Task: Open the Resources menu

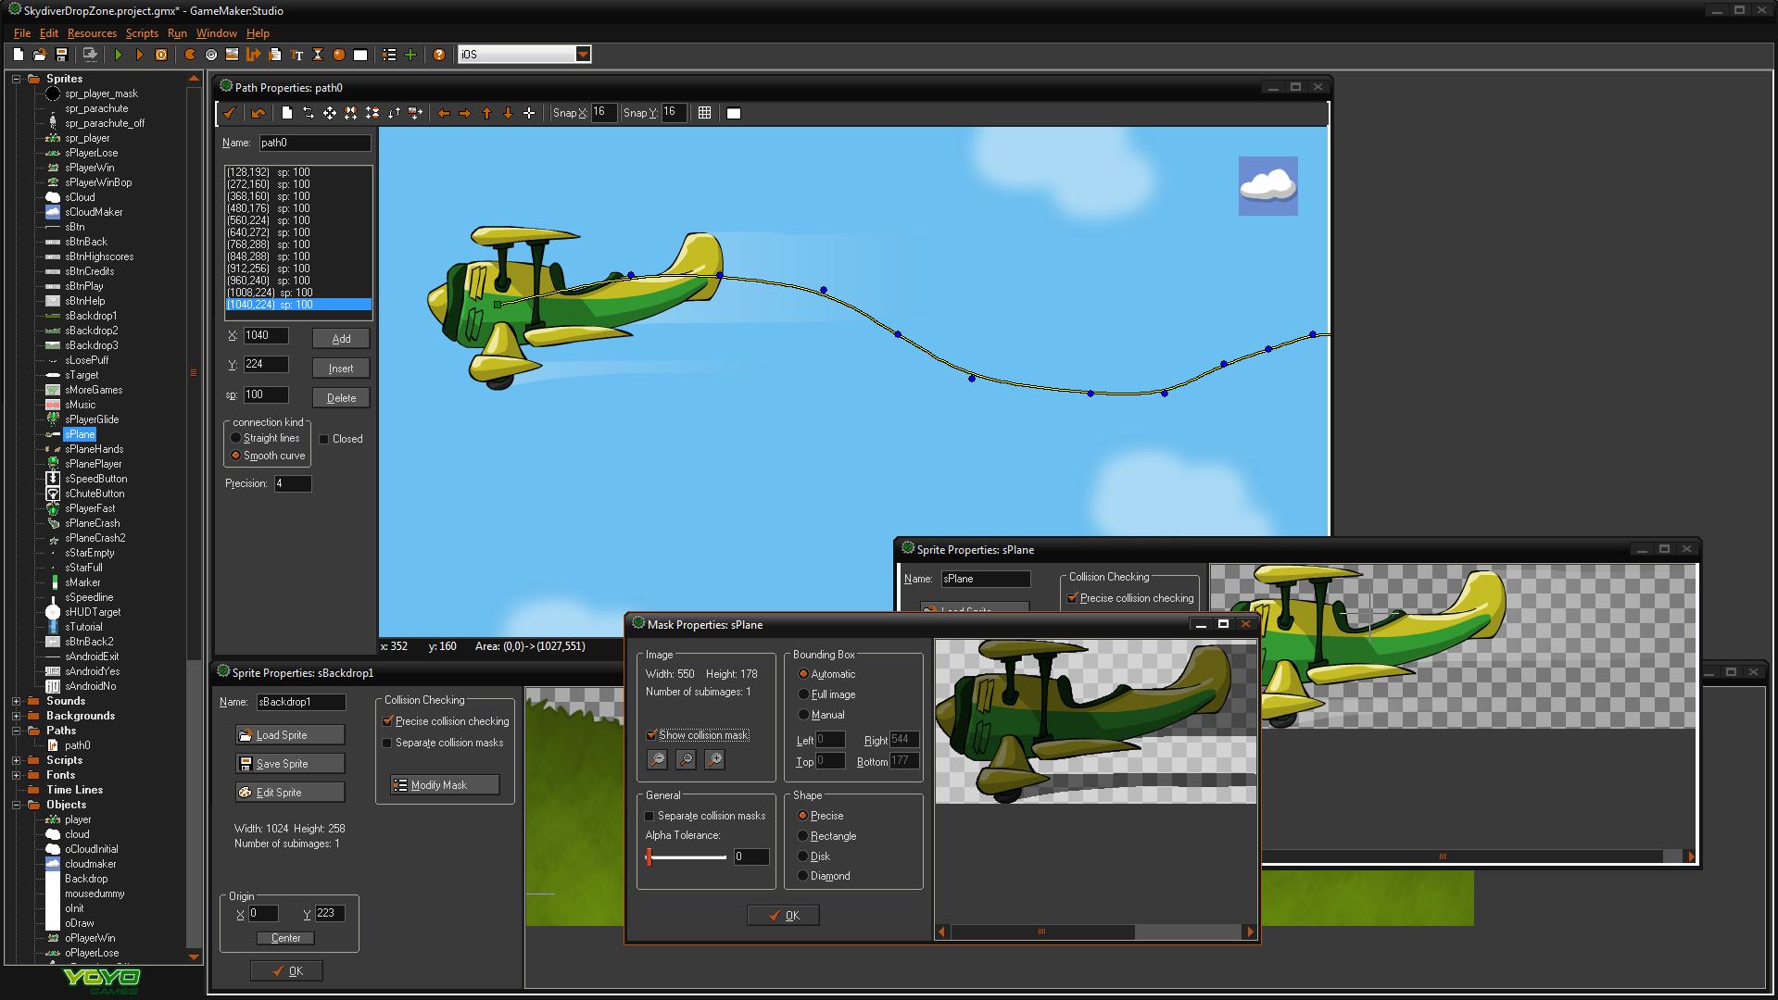Action: point(92,33)
